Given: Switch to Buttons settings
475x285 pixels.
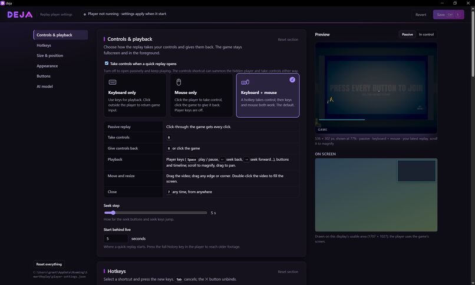Looking at the screenshot, I should click(44, 76).
